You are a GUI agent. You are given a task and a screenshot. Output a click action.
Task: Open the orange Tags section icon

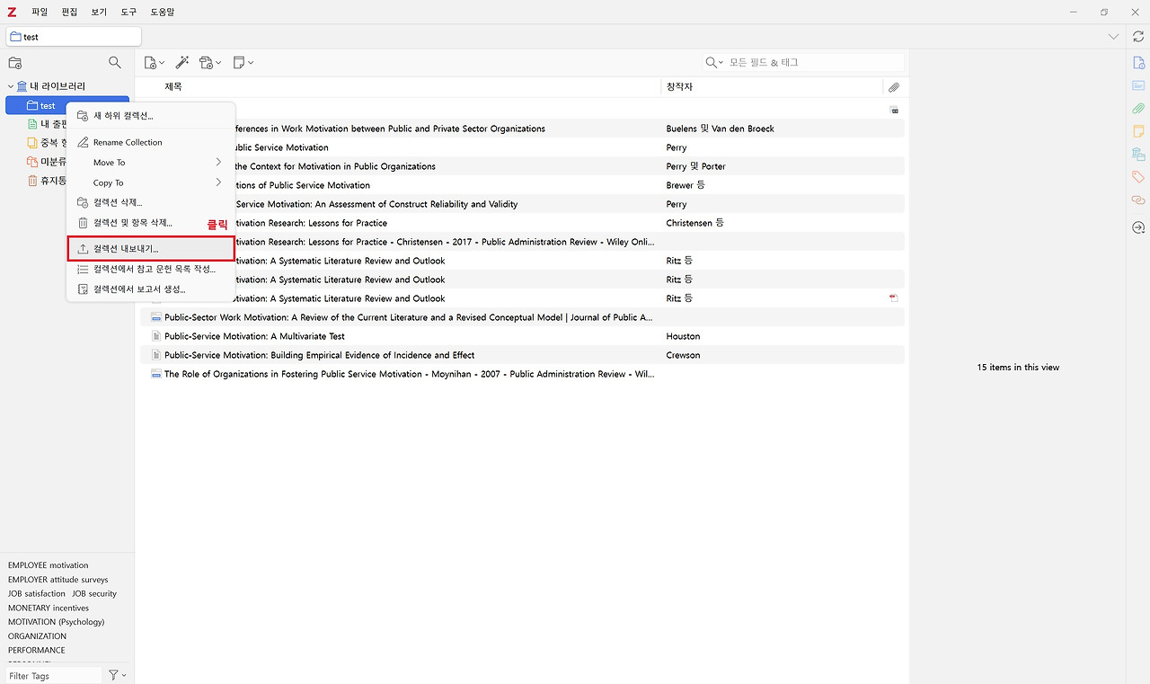click(x=1138, y=177)
